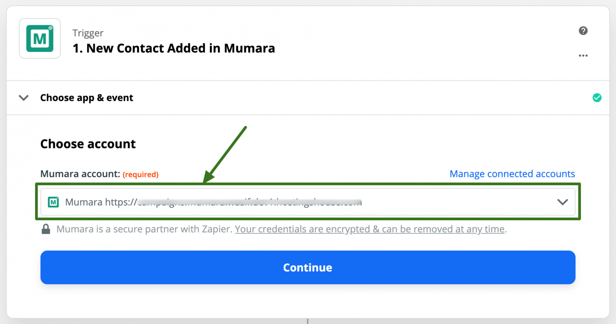
Task: Click the Choose account section heading
Action: [88, 144]
